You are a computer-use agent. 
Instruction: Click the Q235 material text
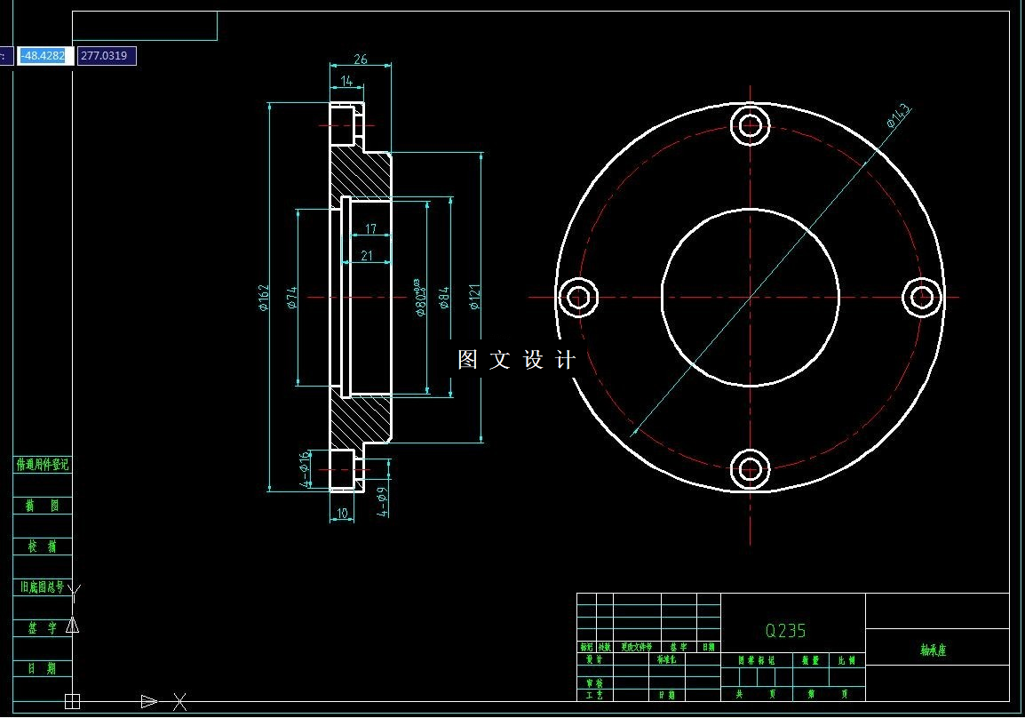[x=785, y=631]
